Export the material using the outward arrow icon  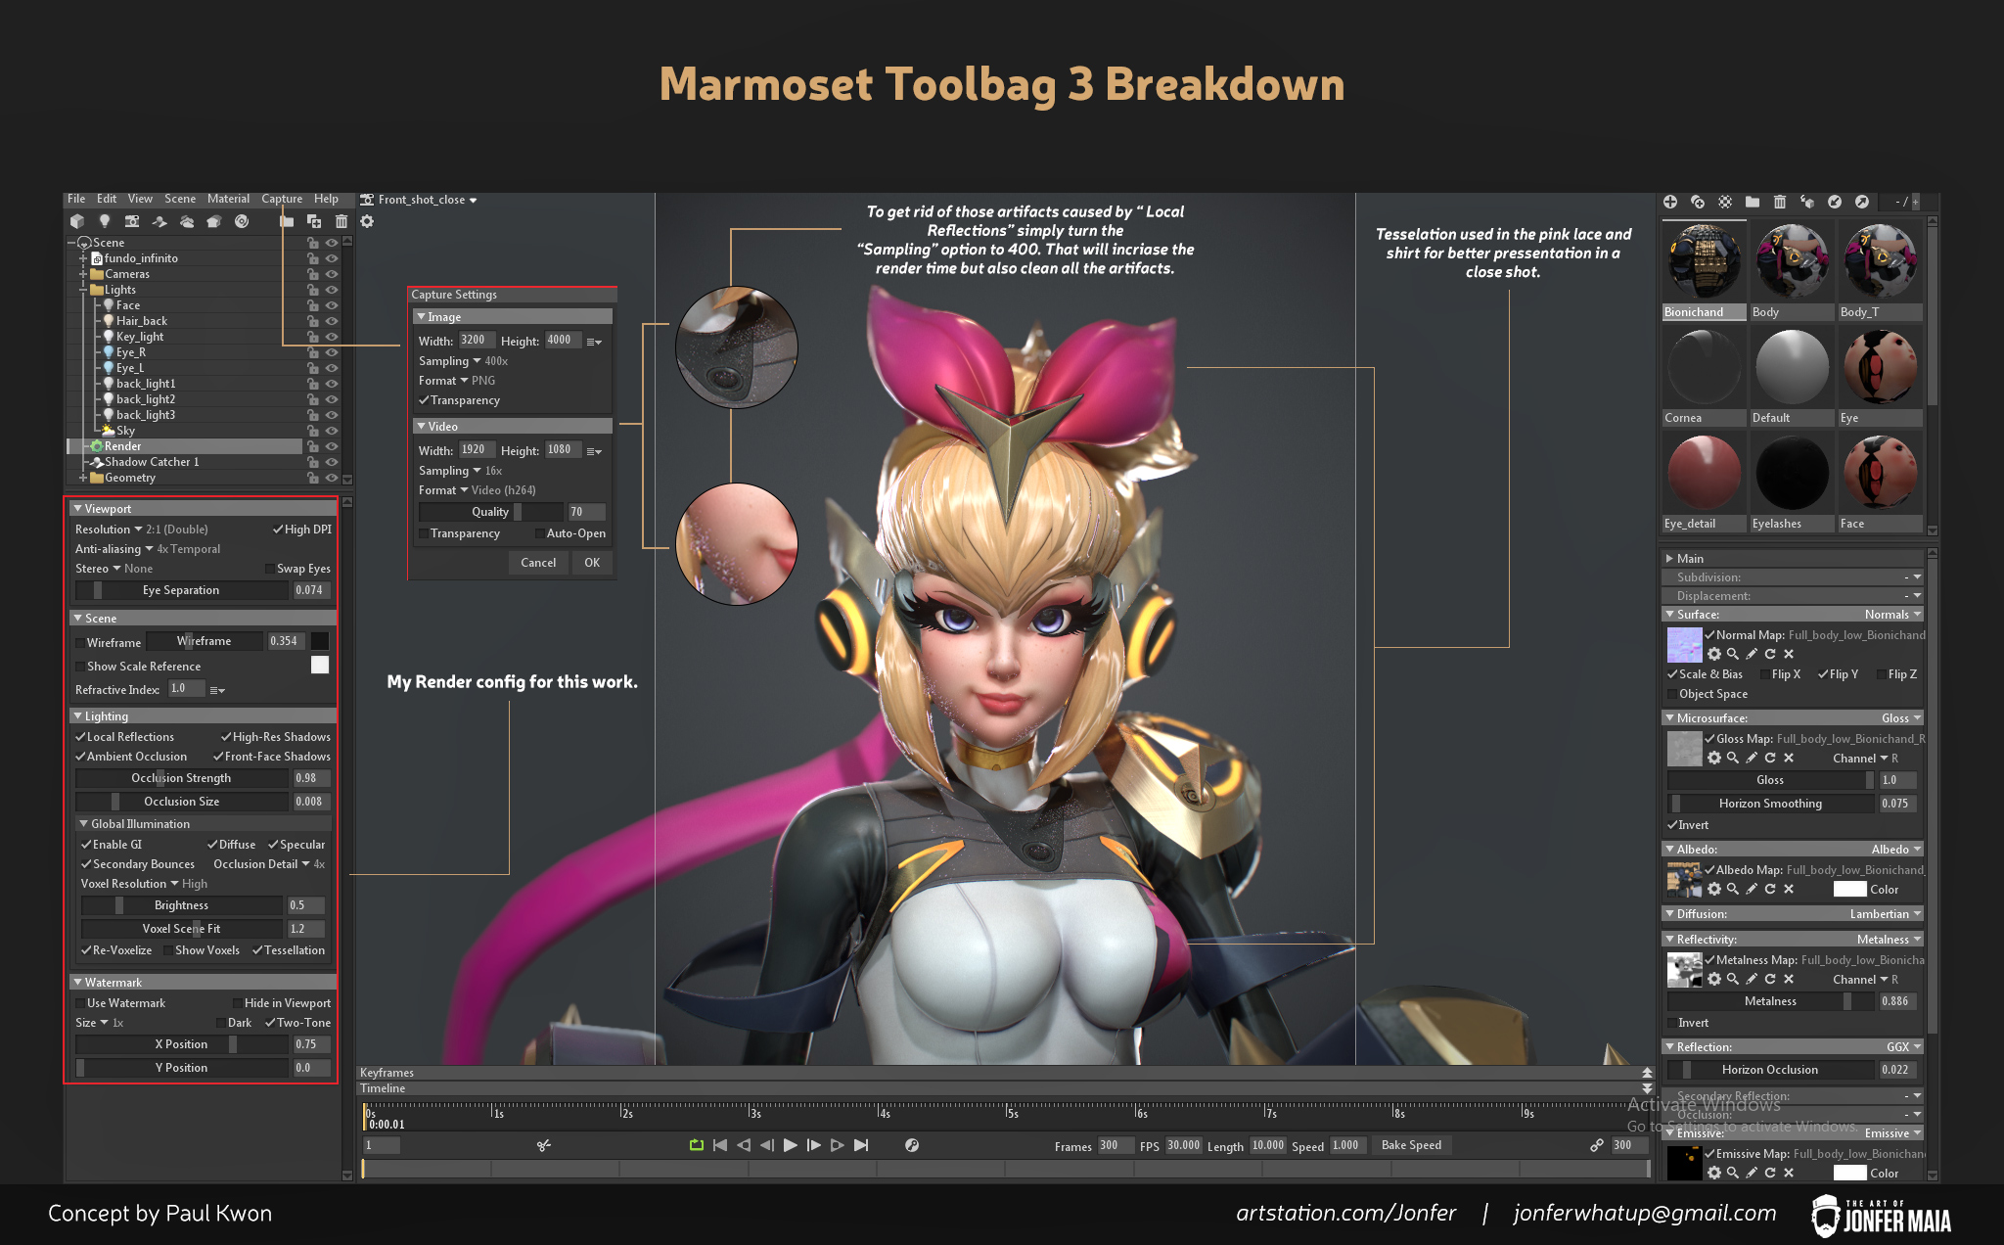click(1862, 202)
